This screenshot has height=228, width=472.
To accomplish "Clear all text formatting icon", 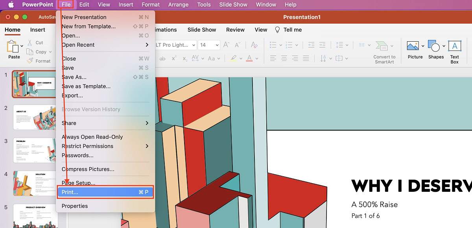I will coord(254,45).
